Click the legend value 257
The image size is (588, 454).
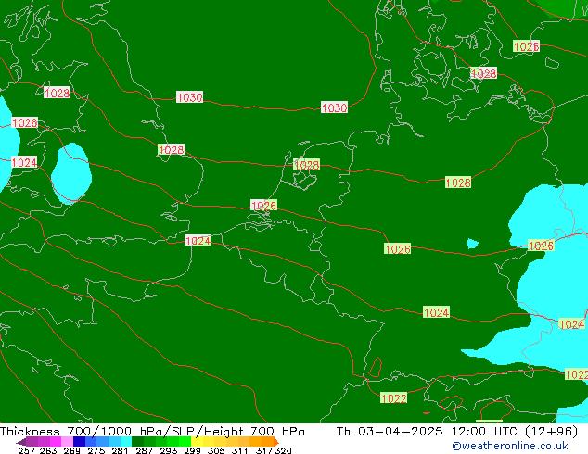pyautogui.click(x=27, y=450)
